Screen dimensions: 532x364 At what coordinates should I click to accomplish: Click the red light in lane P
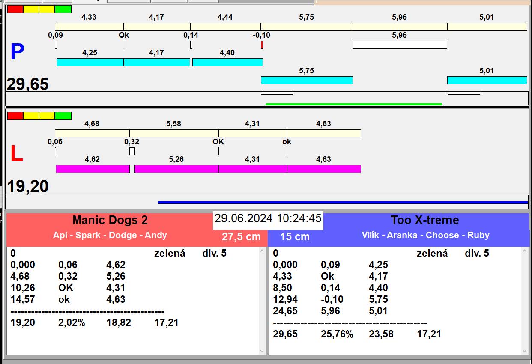[15, 9]
